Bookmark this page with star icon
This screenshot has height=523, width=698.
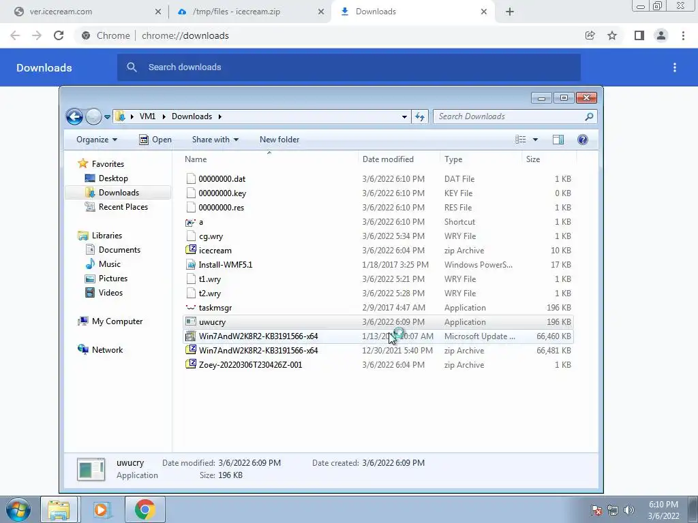pyautogui.click(x=612, y=35)
